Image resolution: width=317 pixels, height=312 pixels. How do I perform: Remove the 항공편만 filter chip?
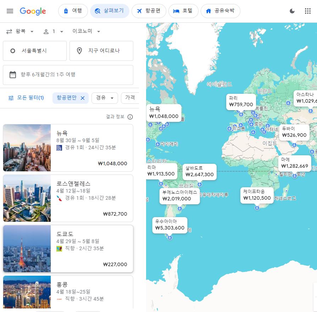(82, 98)
